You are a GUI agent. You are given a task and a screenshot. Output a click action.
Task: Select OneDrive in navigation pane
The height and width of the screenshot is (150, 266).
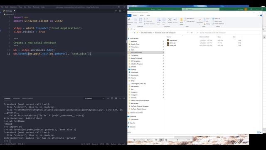[133, 117]
